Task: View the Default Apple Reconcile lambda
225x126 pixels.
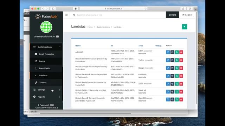Action: 176,84
